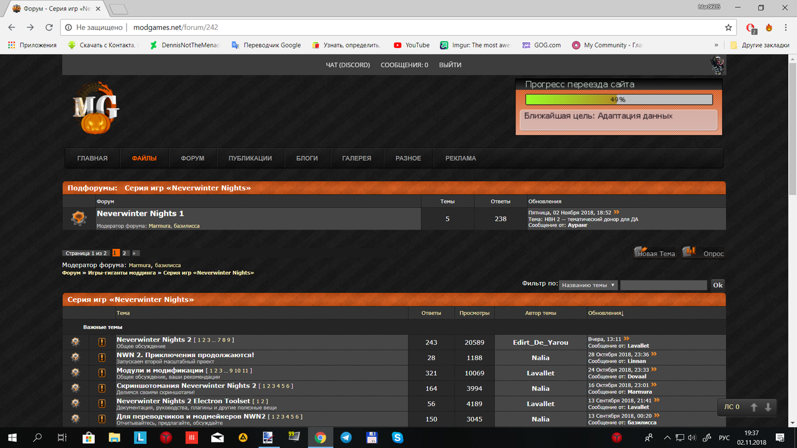Open the YouTube bookmark
The height and width of the screenshot is (448, 797).
pos(412,45)
